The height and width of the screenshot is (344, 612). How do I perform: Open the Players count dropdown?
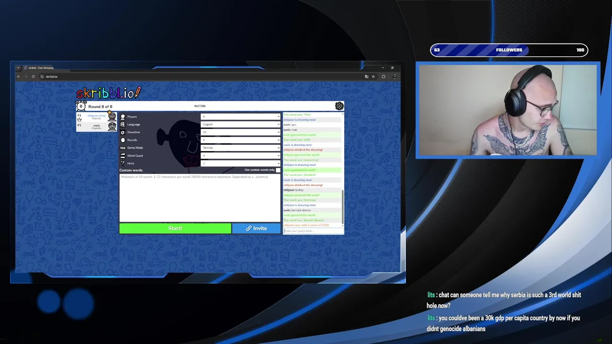240,117
